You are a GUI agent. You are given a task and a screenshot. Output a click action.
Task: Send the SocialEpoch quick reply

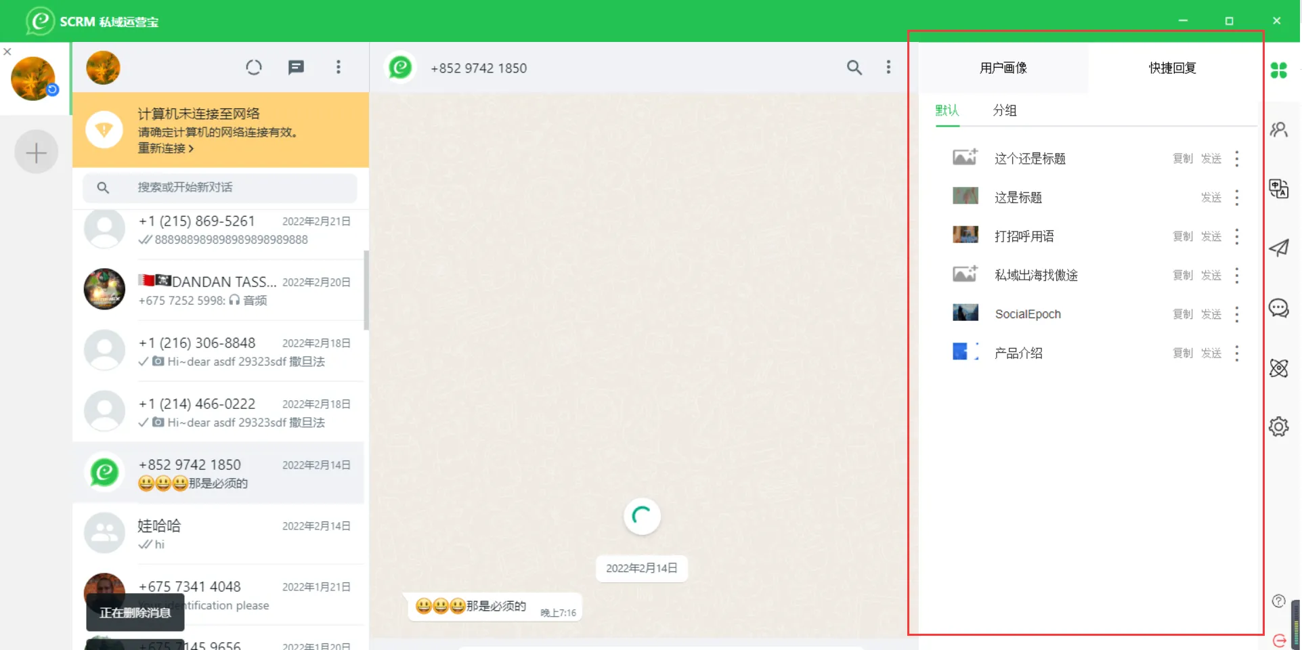point(1211,314)
